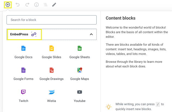Screen dimensions: 172x112
Task: Click the Content blocks heading
Action: [121, 18]
